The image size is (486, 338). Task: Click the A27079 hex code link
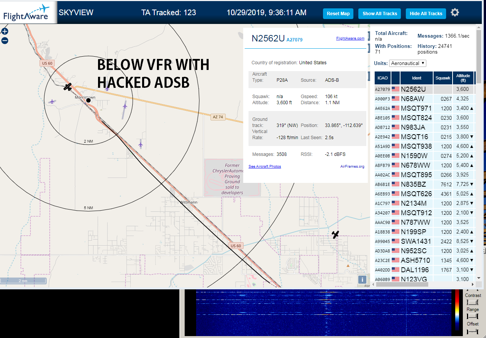294,40
